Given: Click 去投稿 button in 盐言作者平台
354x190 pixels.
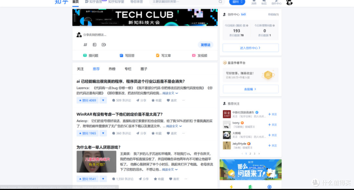Looking at the screenshot, I should (251, 89).
